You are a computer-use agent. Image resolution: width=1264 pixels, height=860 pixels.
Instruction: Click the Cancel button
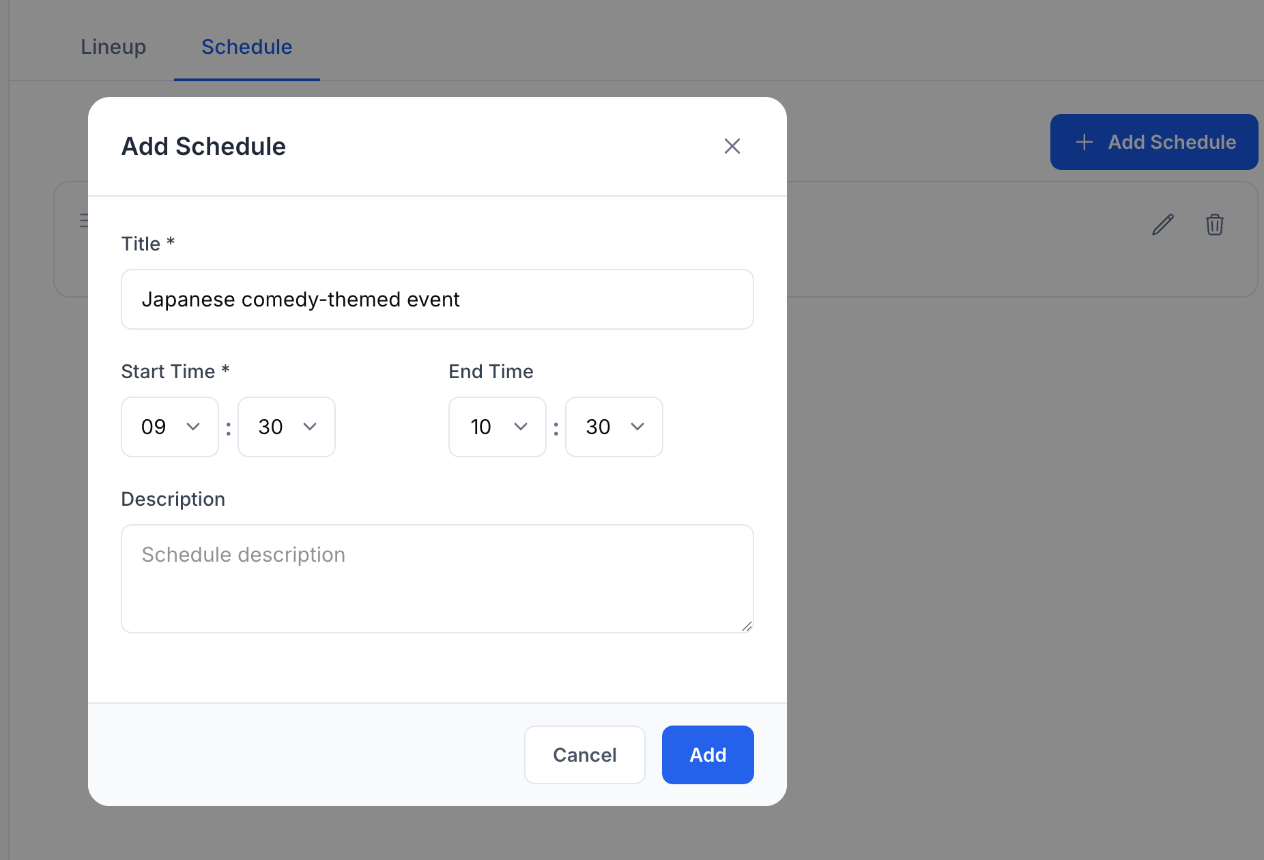point(584,755)
